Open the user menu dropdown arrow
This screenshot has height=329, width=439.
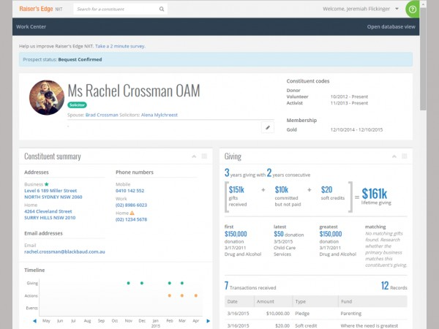(397, 9)
